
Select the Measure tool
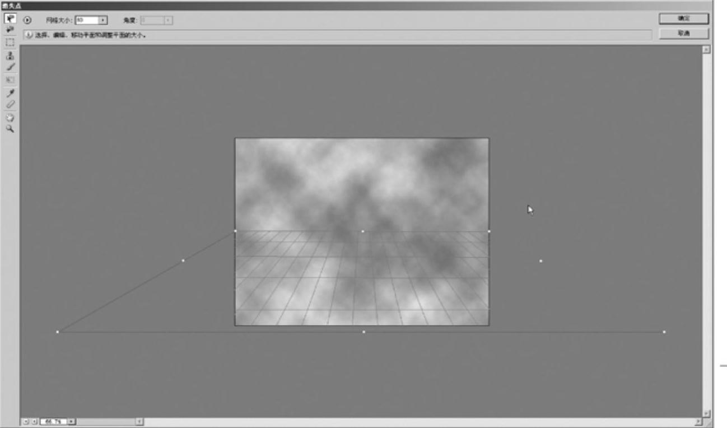click(x=10, y=105)
